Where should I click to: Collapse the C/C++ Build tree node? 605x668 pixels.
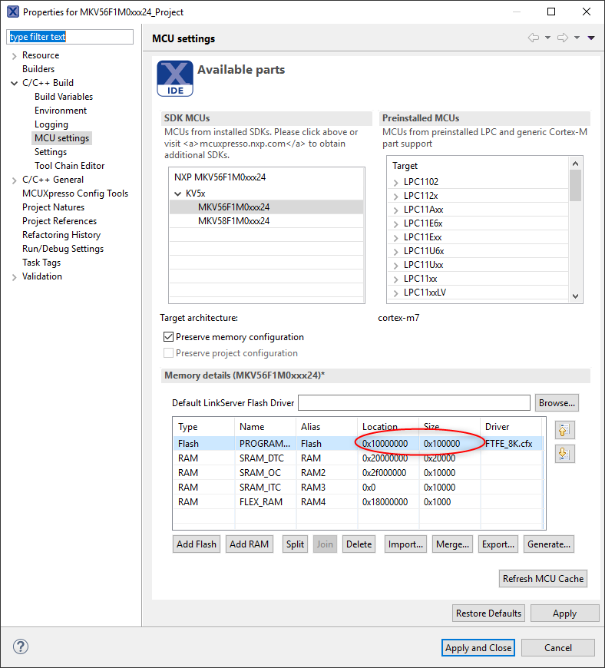14,83
